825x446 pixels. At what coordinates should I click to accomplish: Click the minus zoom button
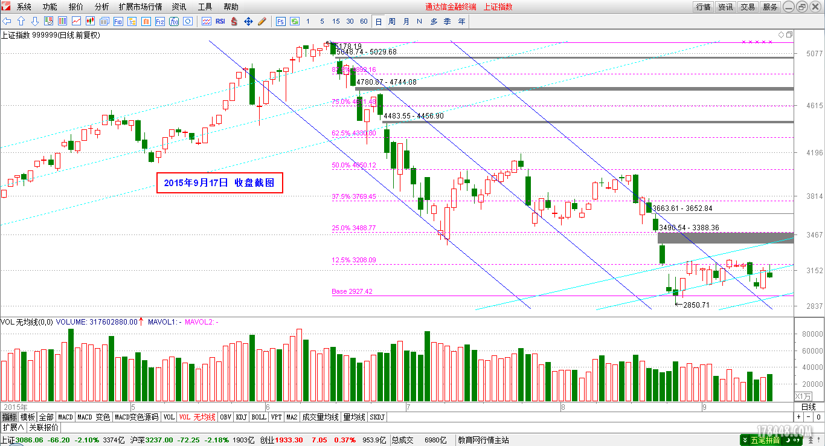(x=808, y=417)
